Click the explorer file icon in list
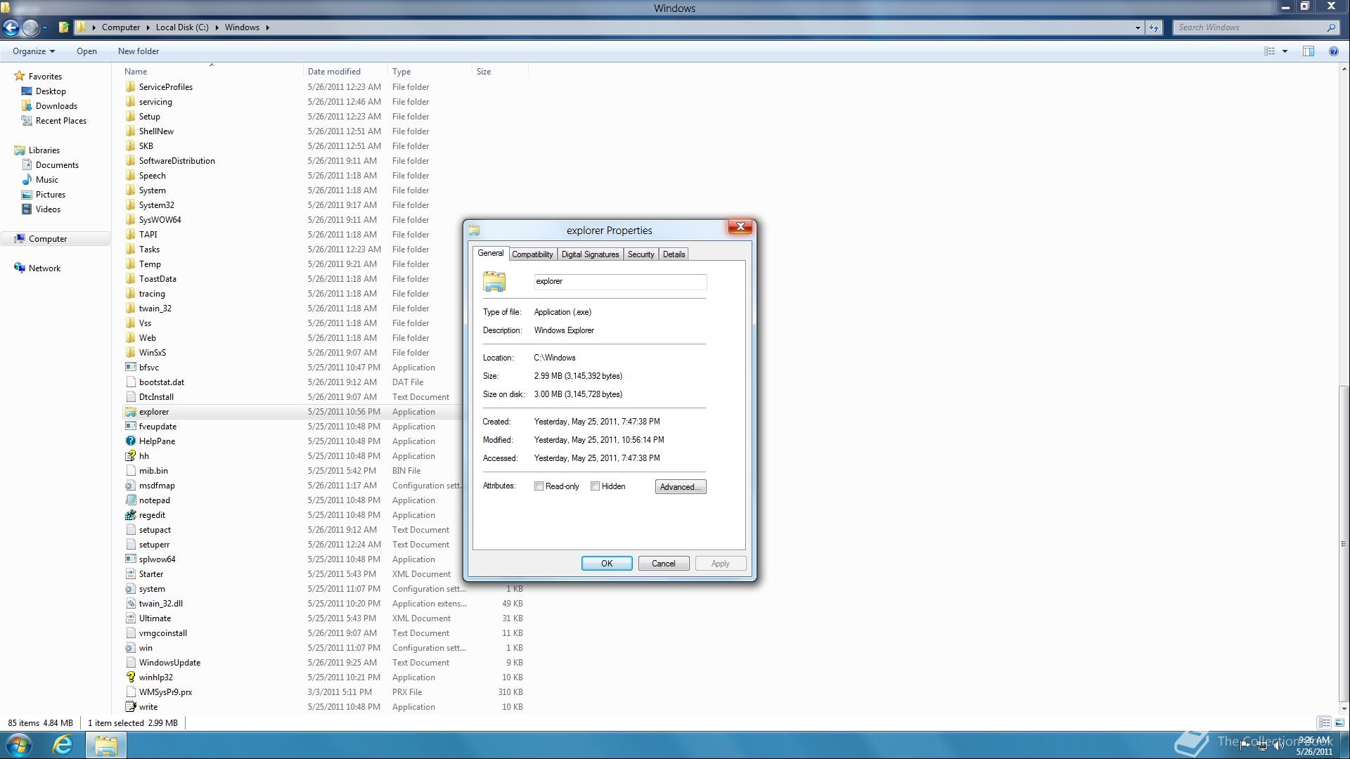Image resolution: width=1350 pixels, height=759 pixels. coord(130,412)
